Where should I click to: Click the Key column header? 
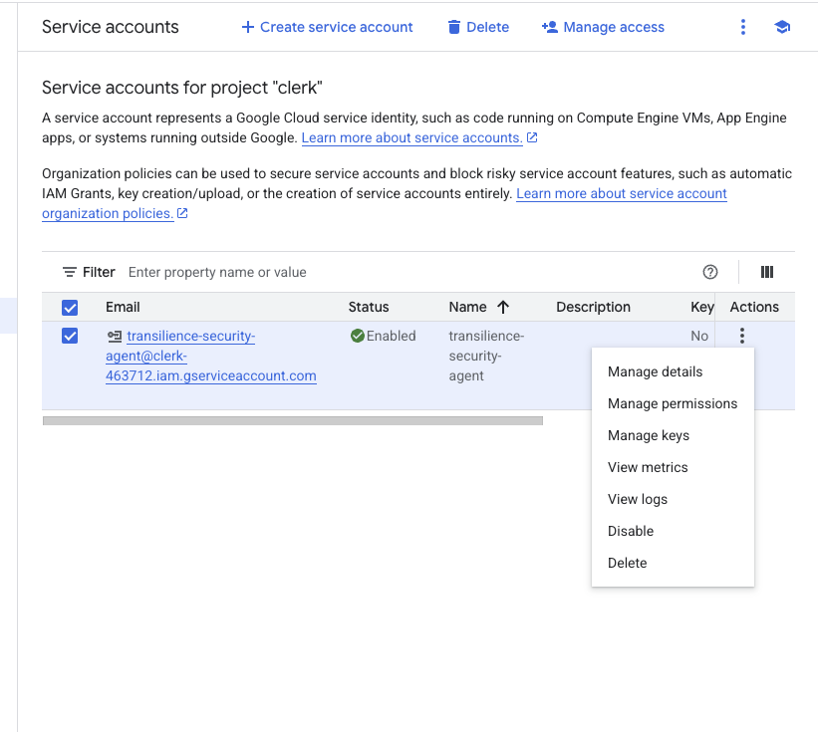point(702,307)
